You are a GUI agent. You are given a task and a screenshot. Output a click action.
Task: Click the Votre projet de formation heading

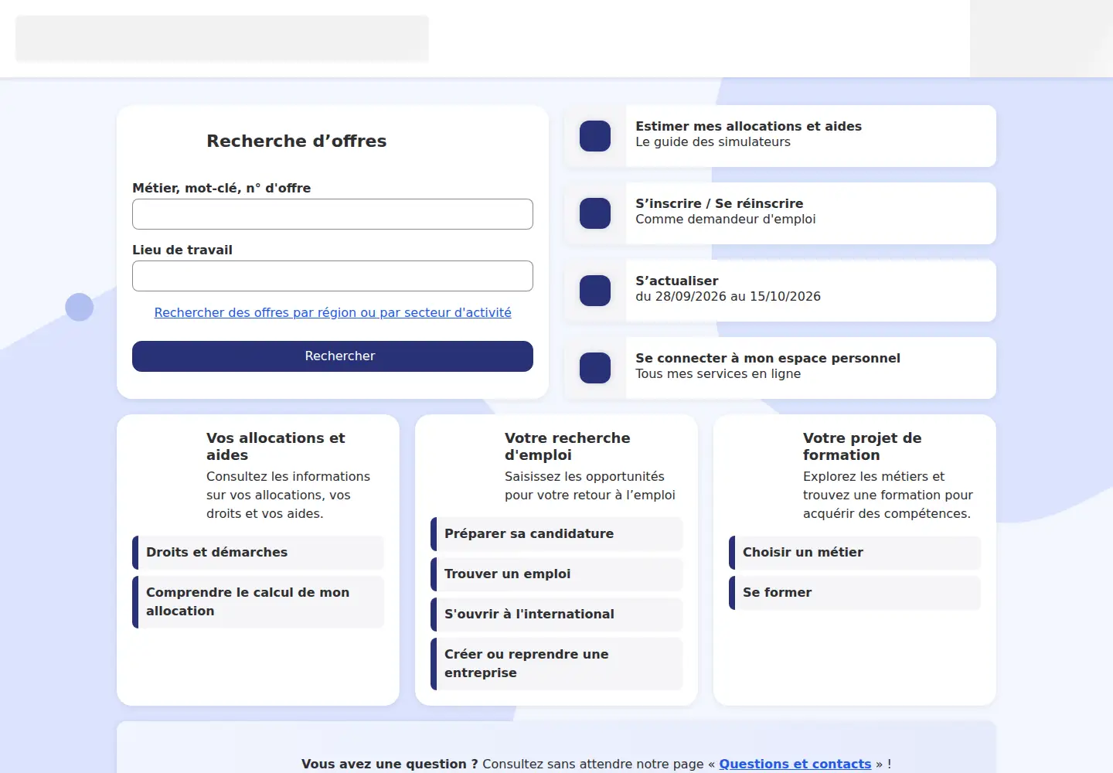point(863,447)
